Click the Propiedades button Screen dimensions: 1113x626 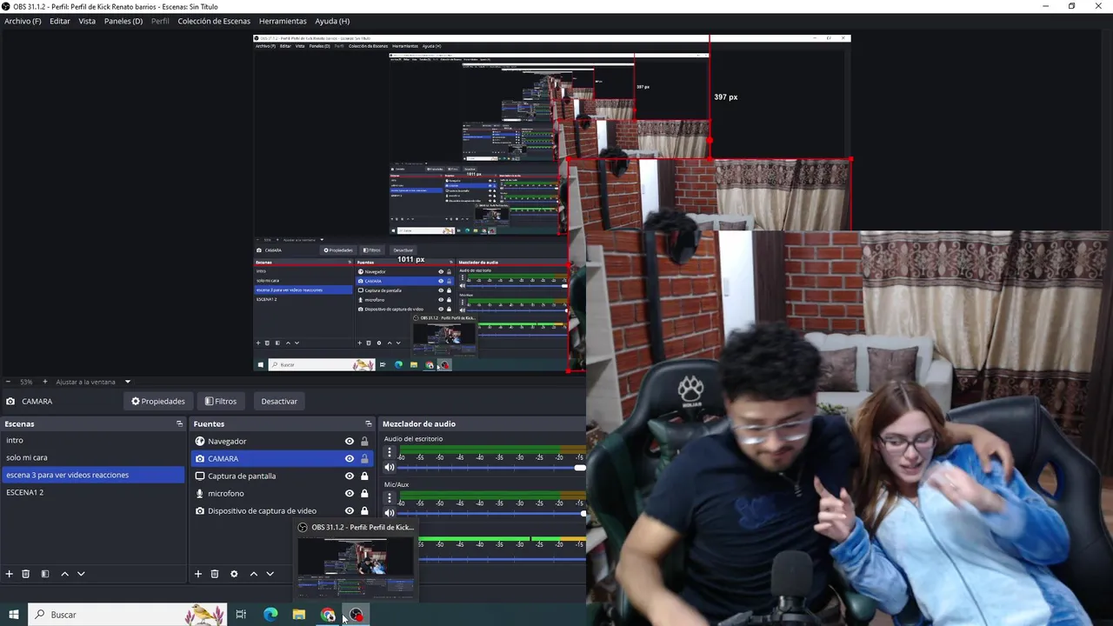pyautogui.click(x=158, y=401)
